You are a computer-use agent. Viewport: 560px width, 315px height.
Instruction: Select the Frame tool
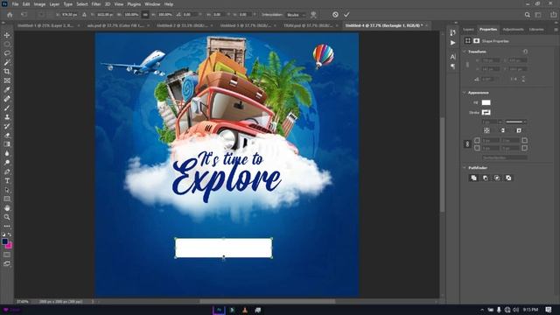7,80
